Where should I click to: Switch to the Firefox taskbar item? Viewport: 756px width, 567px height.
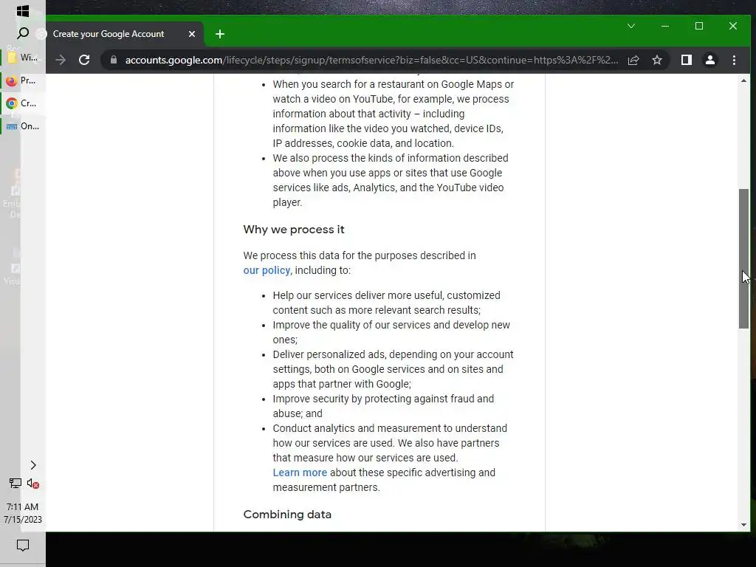click(x=23, y=80)
